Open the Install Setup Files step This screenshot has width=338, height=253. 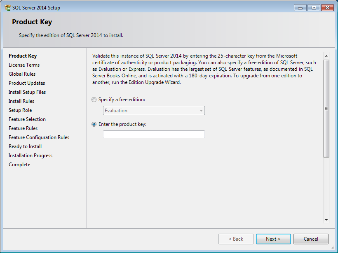pos(27,92)
